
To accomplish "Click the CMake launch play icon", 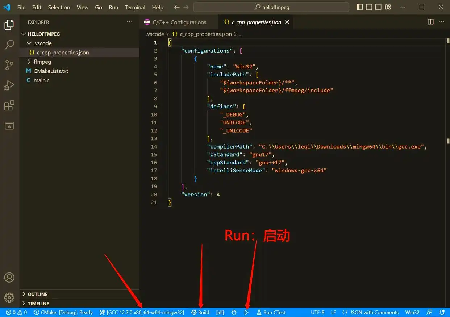I will click(x=246, y=312).
